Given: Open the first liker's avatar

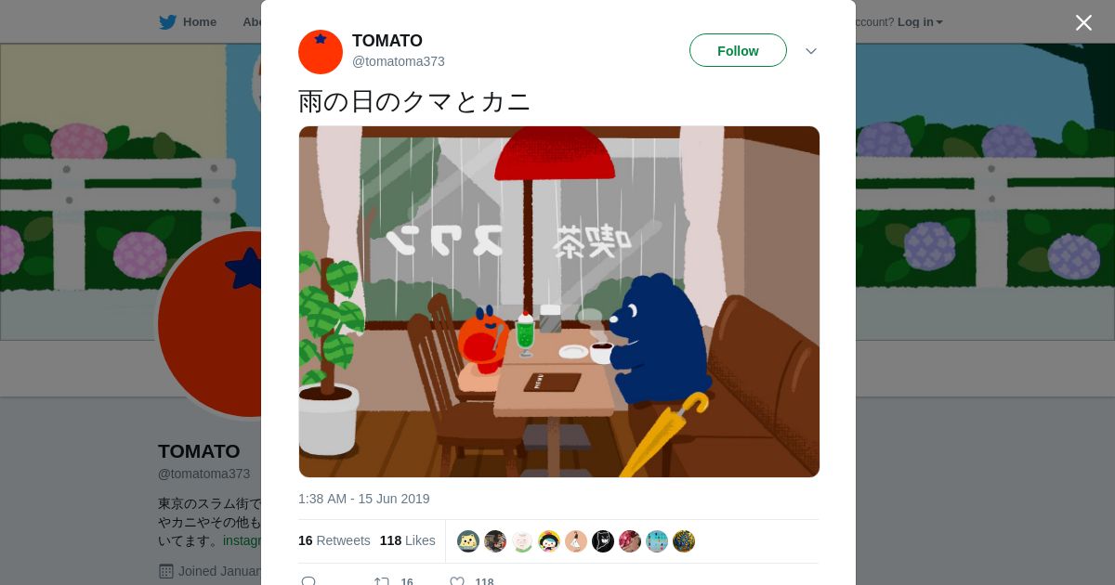Looking at the screenshot, I should pyautogui.click(x=468, y=541).
